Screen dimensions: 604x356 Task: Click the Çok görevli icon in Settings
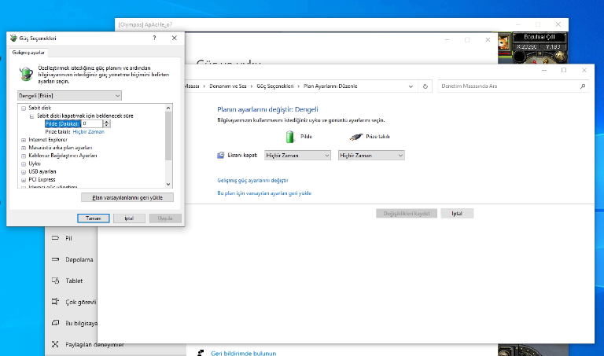[56, 302]
